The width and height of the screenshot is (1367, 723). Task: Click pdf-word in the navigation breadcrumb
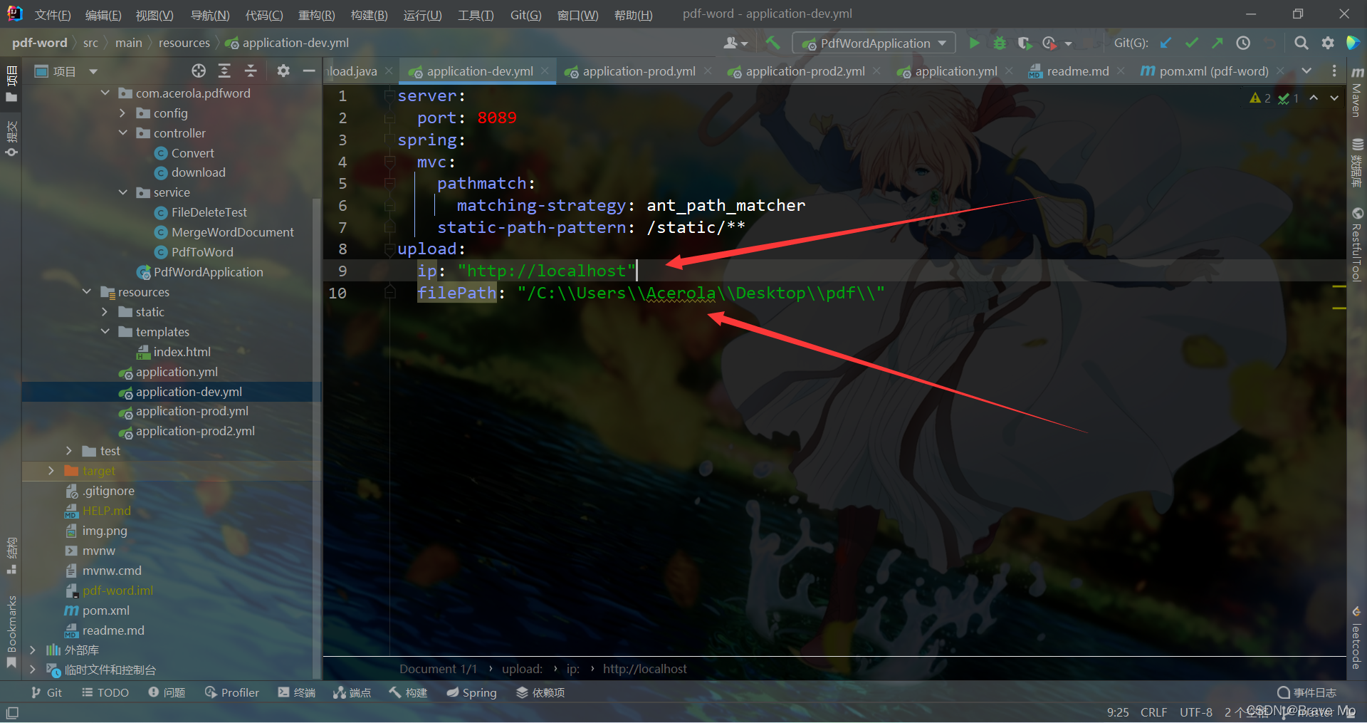39,43
